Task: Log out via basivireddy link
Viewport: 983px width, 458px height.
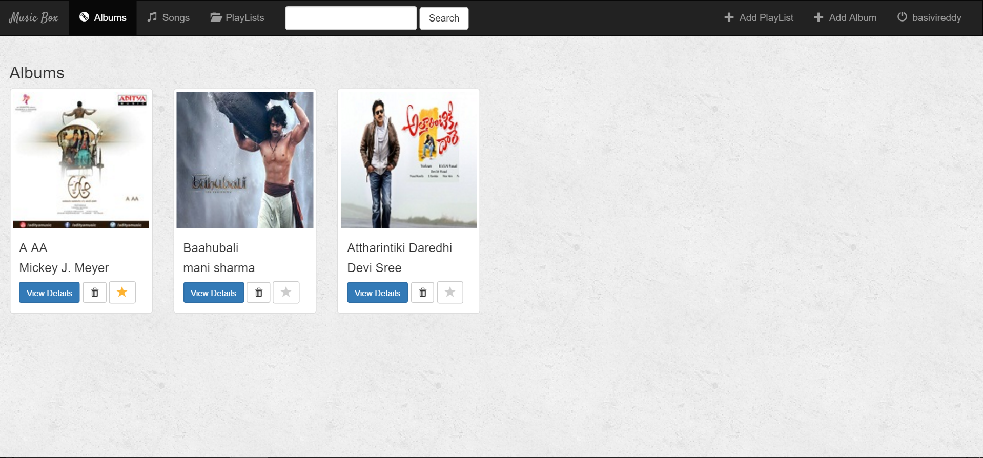Action: pos(929,18)
